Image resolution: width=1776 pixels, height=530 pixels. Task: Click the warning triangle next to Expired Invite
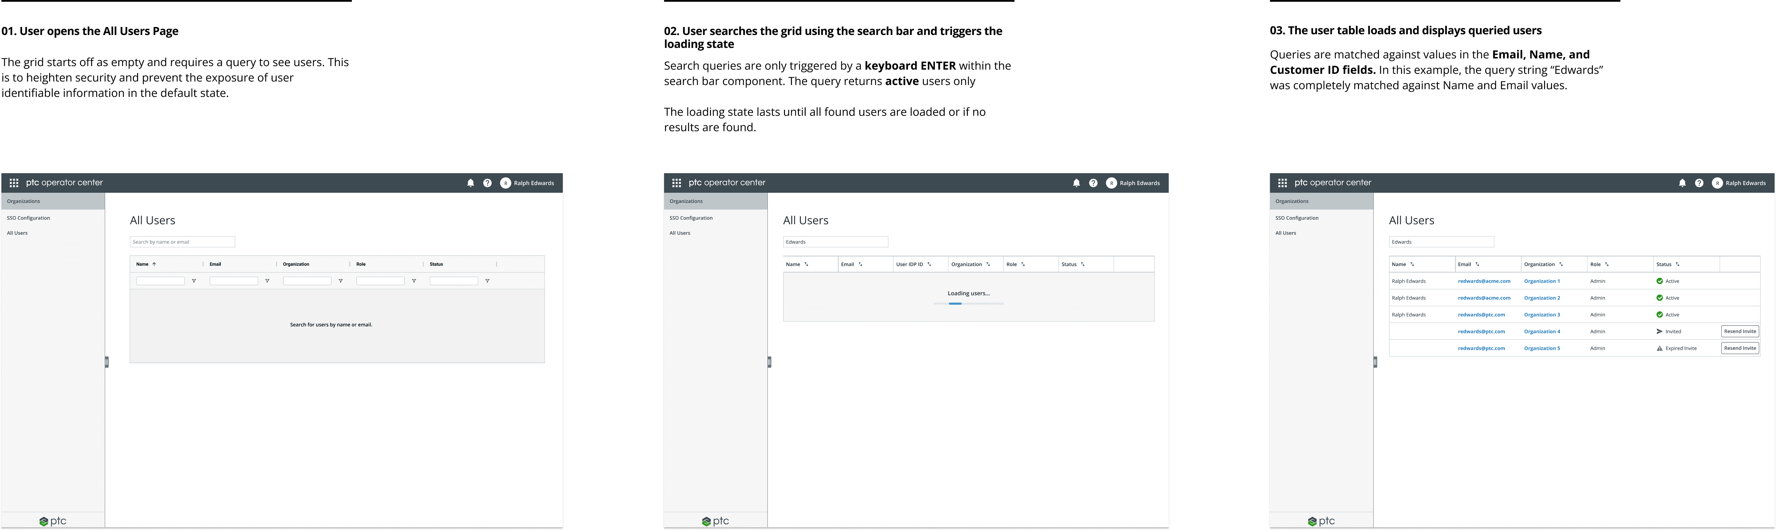[x=1660, y=348]
